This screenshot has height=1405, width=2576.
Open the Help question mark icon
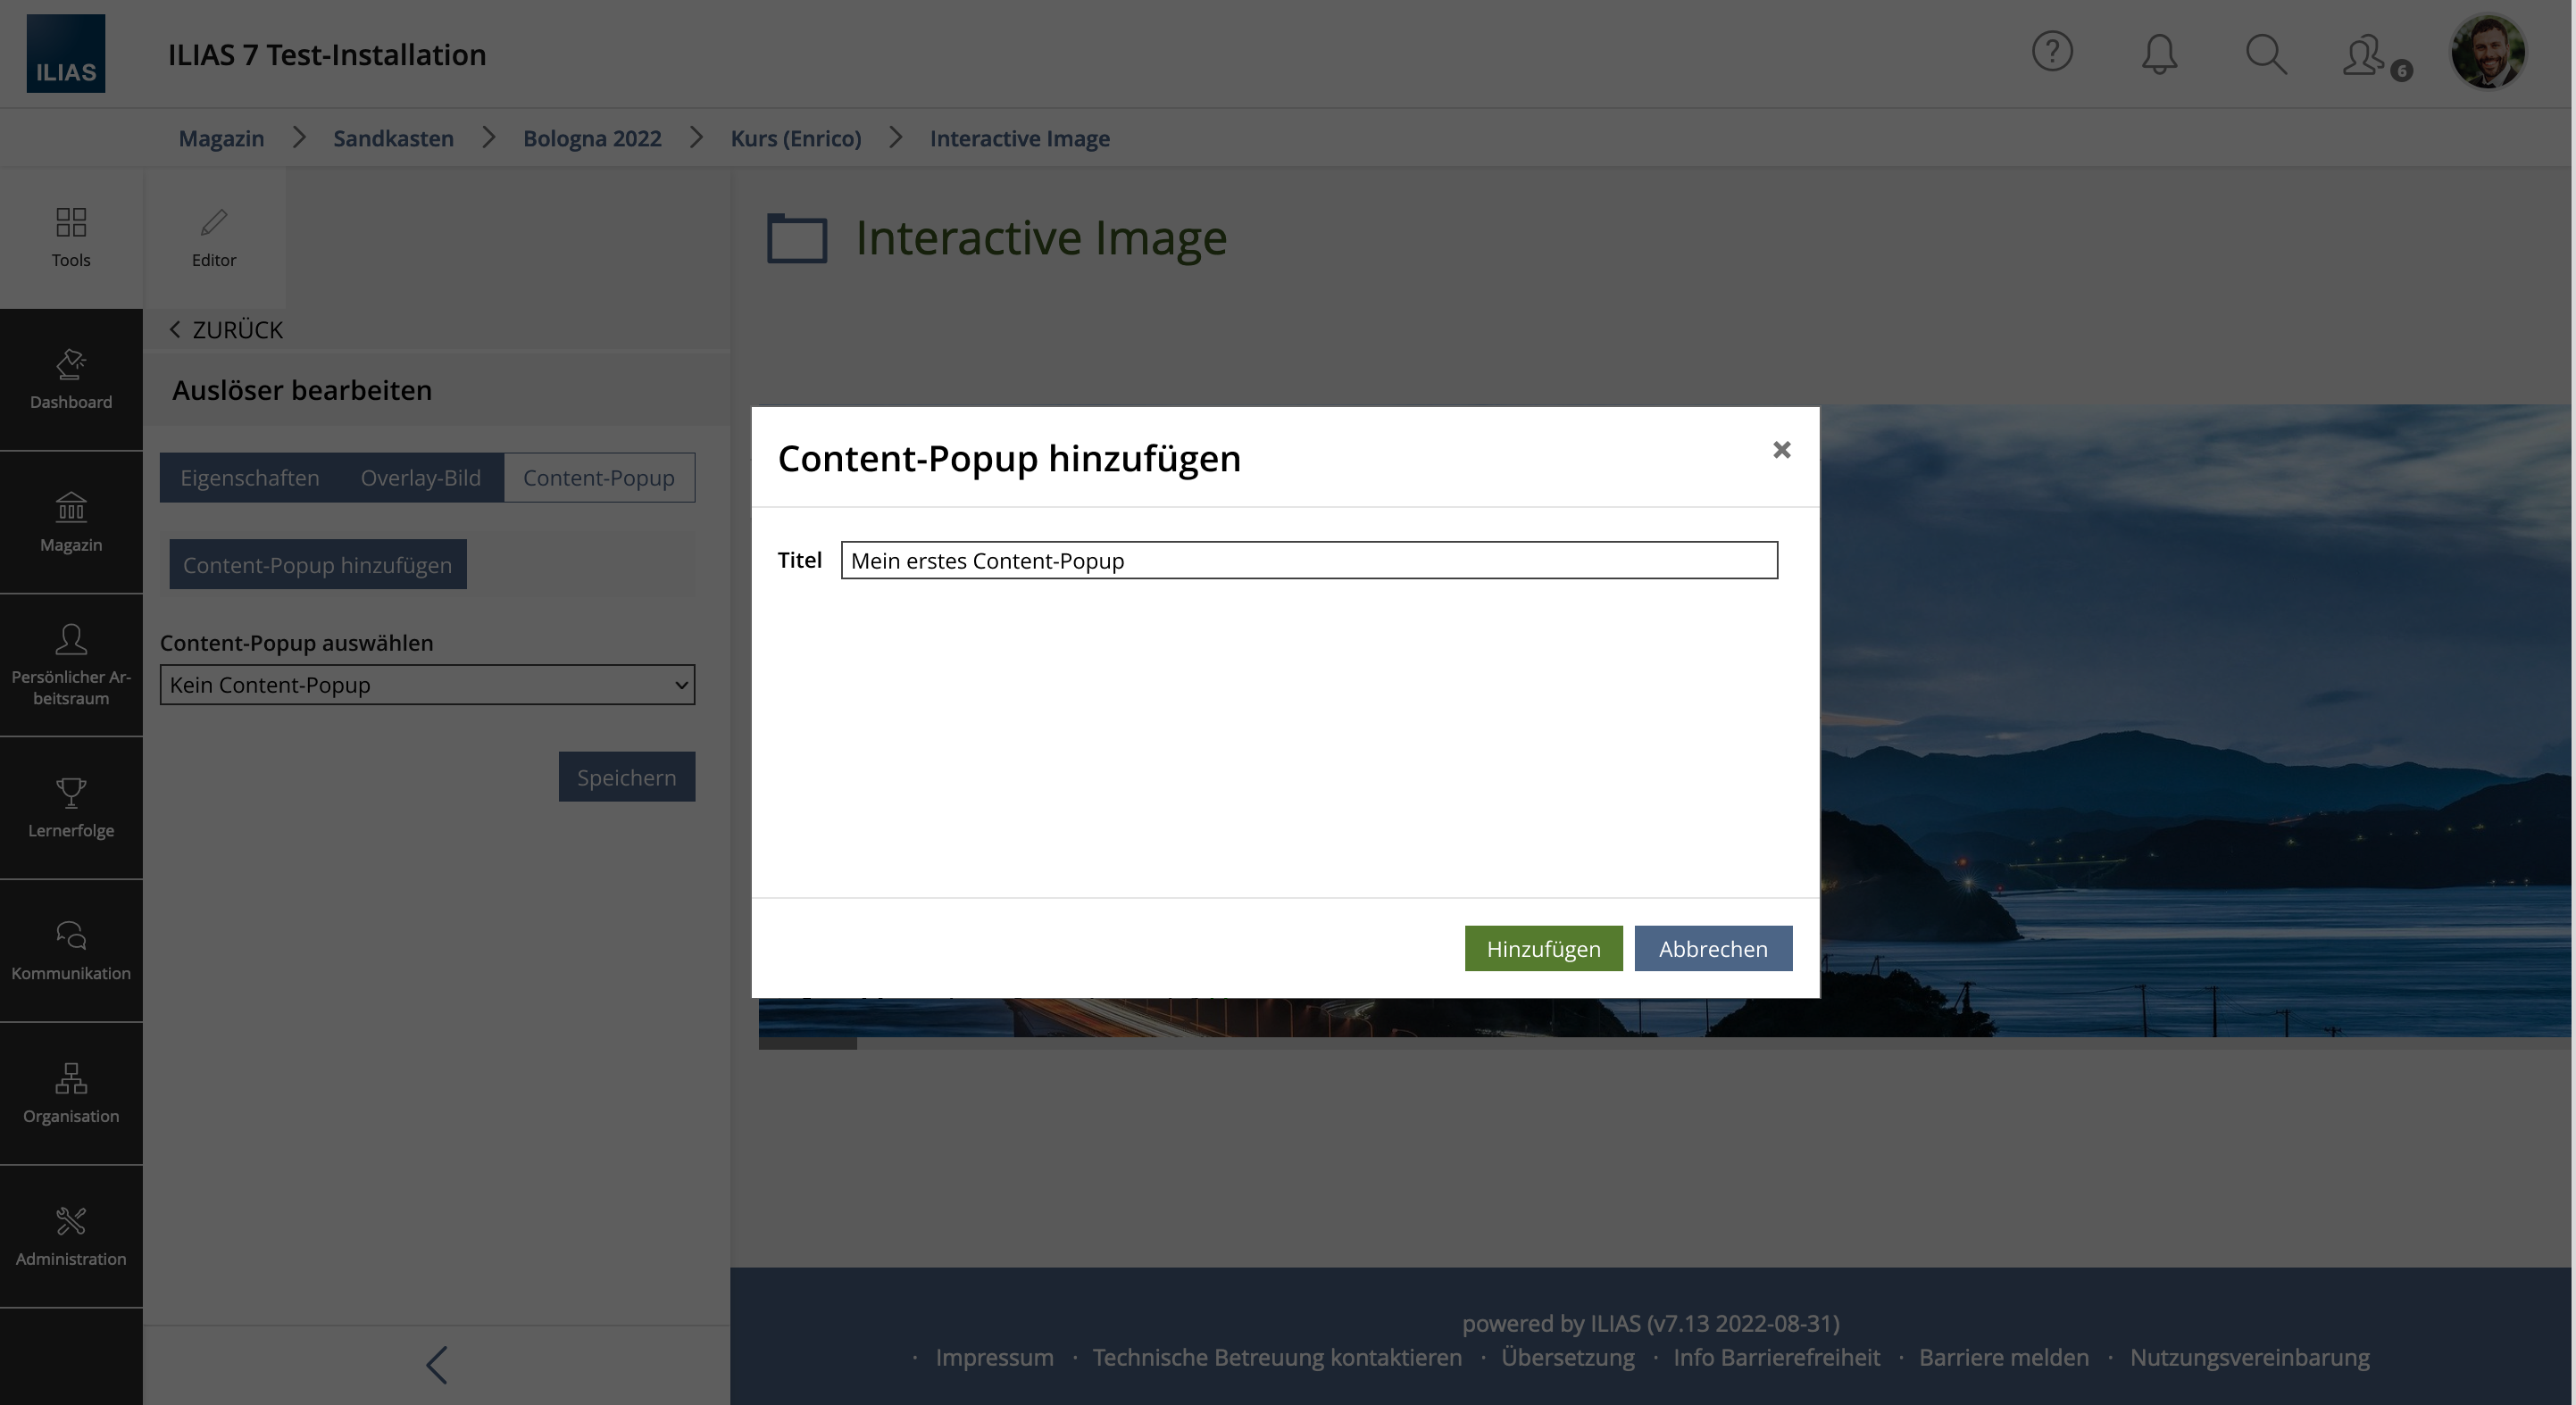pos(2052,52)
